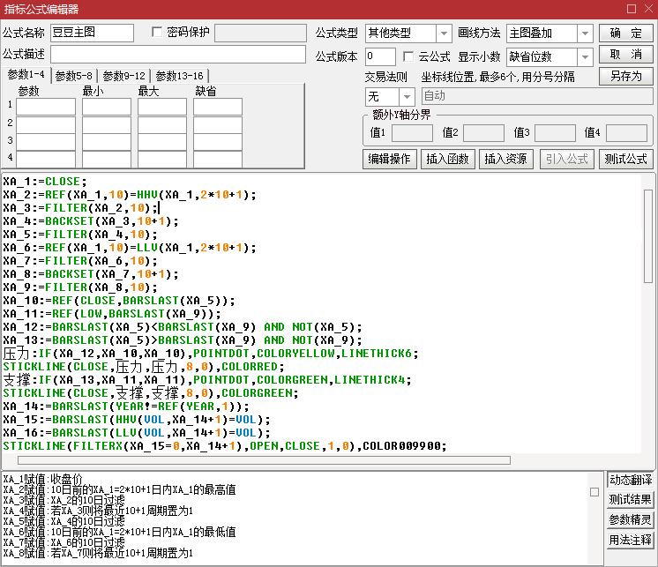Enable the 密码保护 password protection checkbox
The height and width of the screenshot is (567, 658).
click(158, 33)
